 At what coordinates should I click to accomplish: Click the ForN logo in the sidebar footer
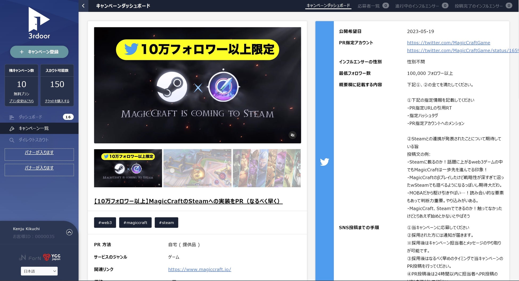pos(30,258)
